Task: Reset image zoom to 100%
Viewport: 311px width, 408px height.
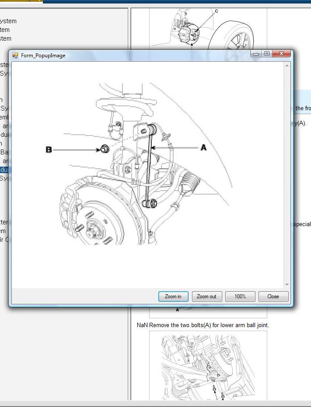Action: [240, 296]
